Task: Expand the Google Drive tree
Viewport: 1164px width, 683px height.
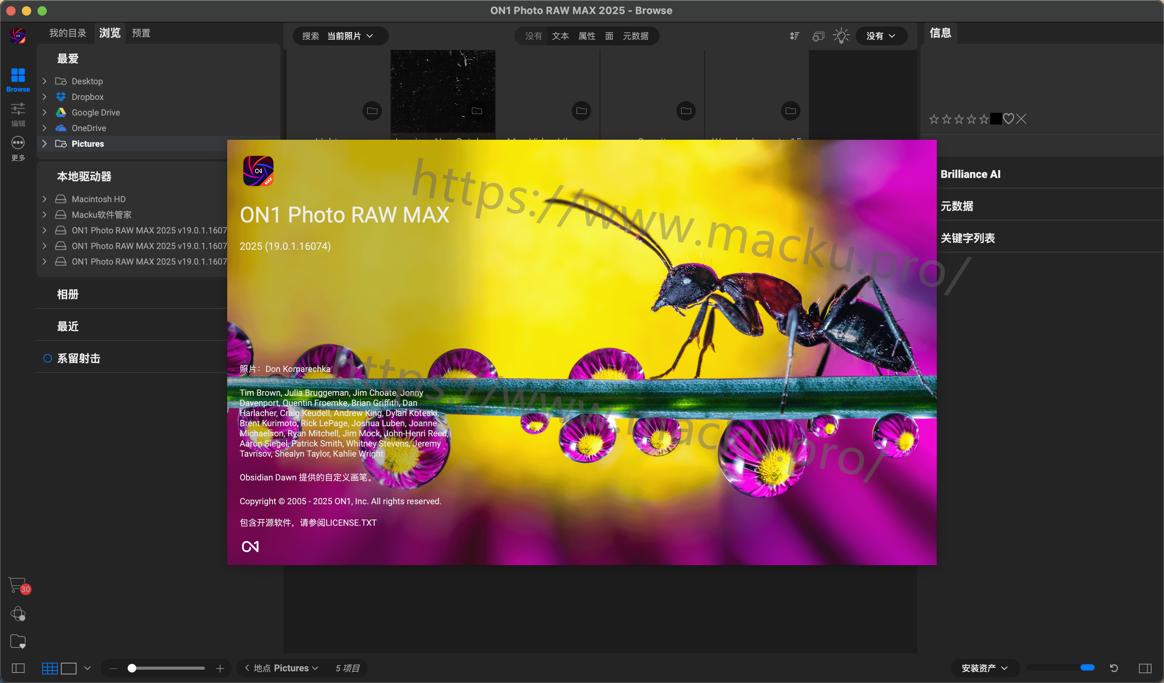Action: (44, 112)
